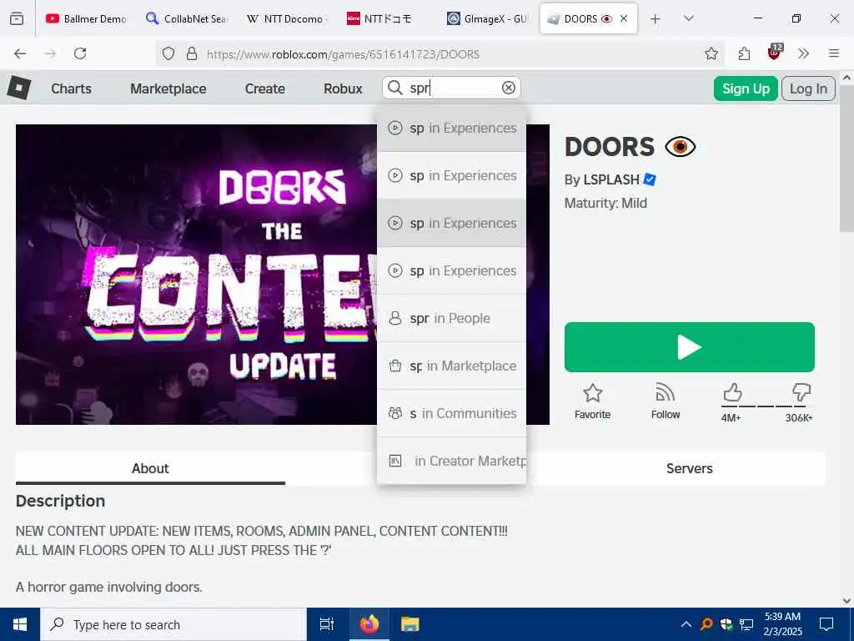
Task: Bookmark this page with star icon
Action: (x=711, y=53)
